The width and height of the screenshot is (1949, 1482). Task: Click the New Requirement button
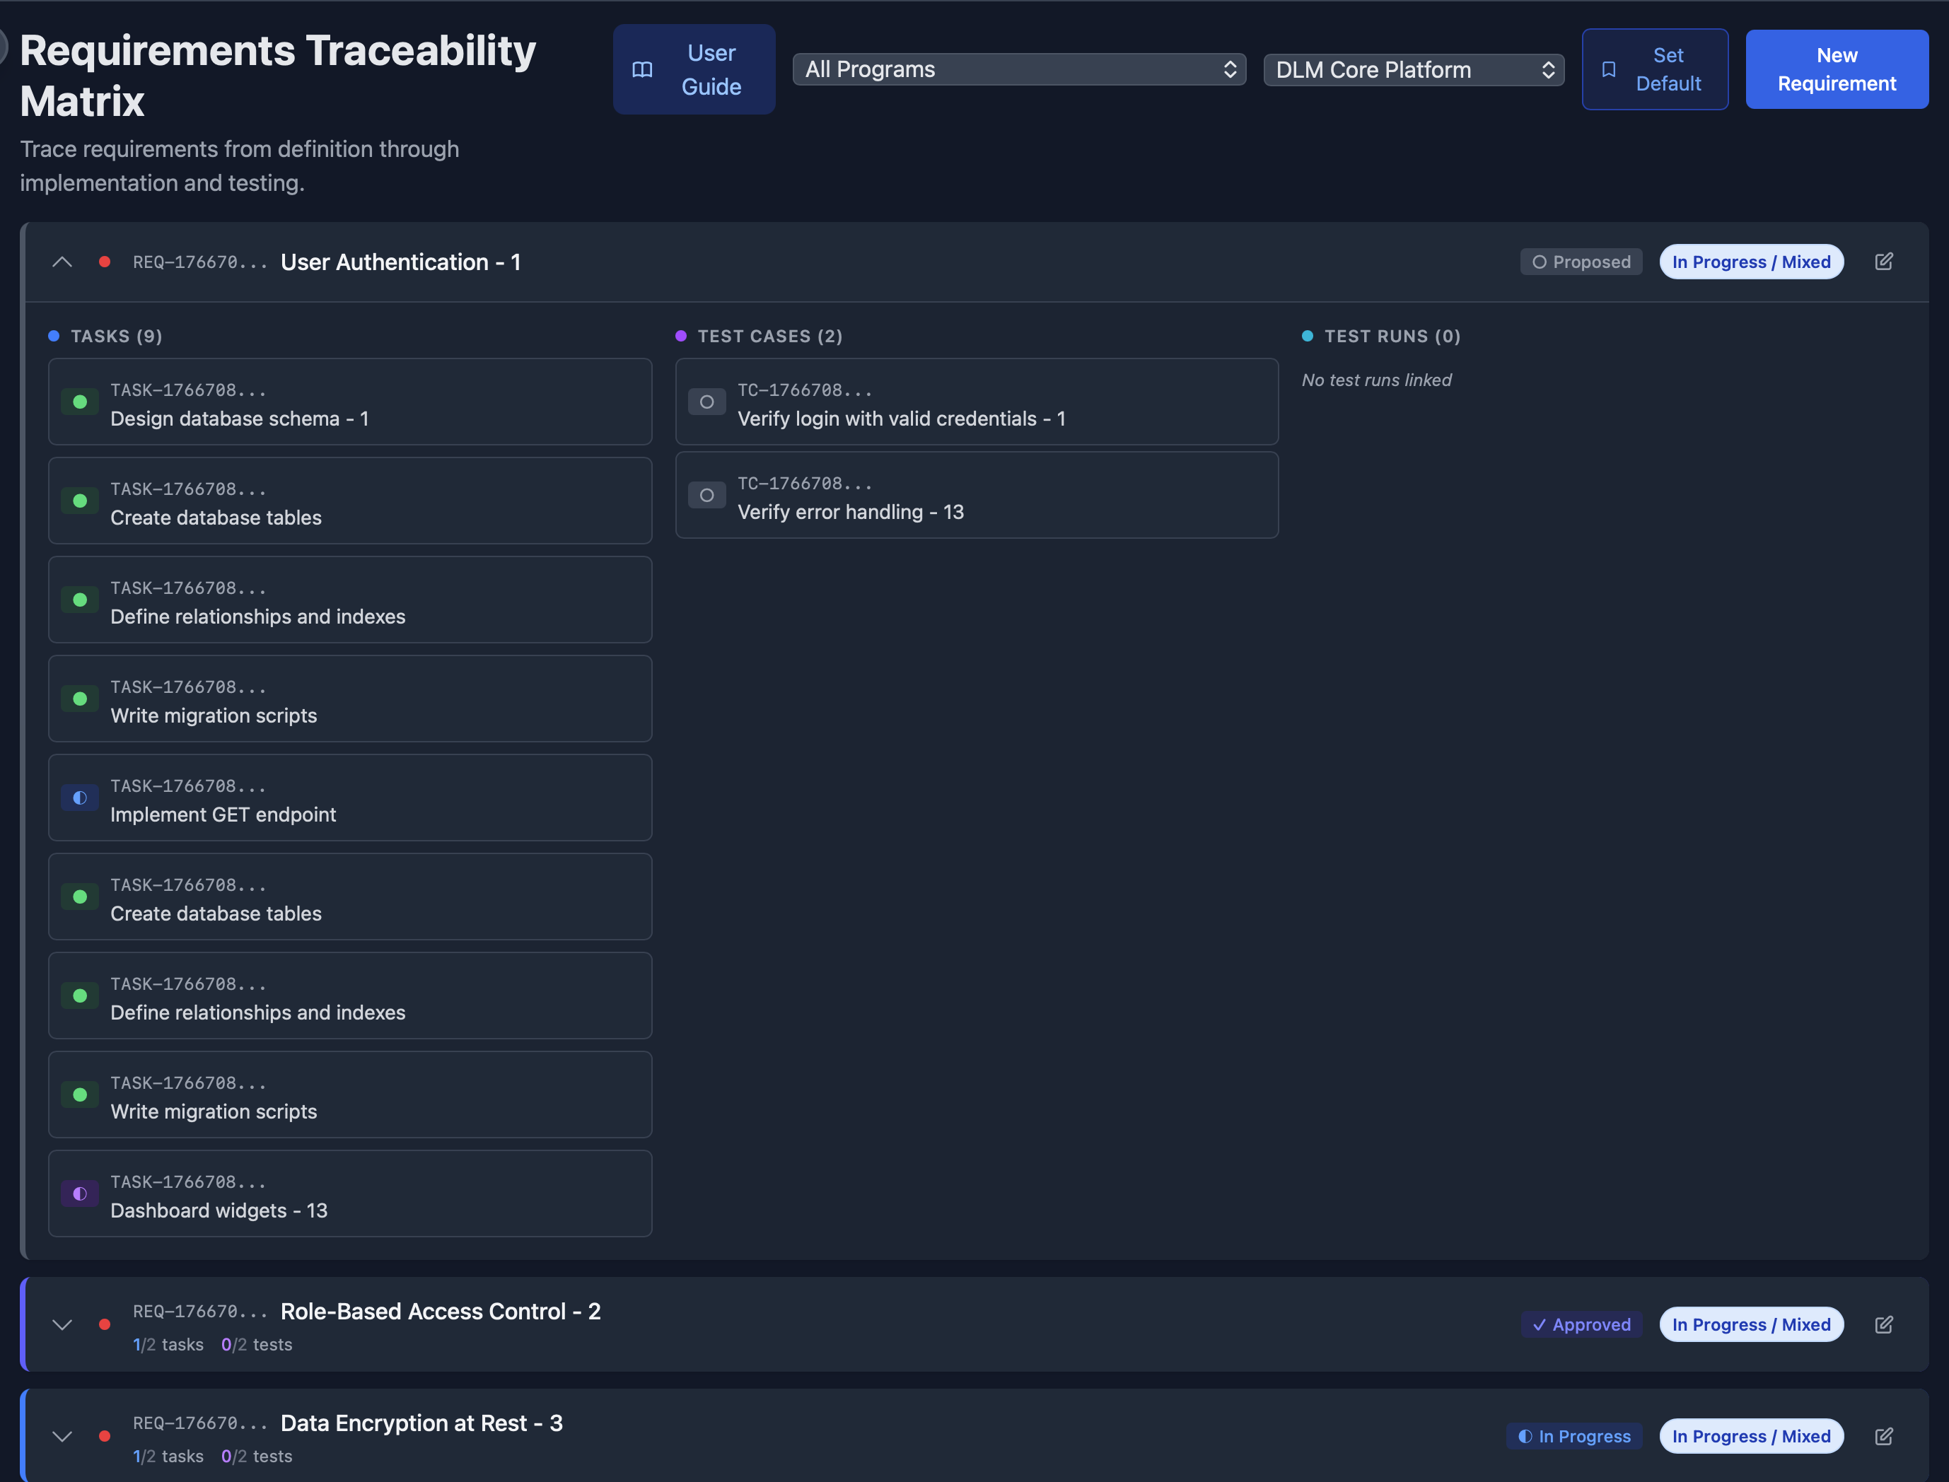1836,70
